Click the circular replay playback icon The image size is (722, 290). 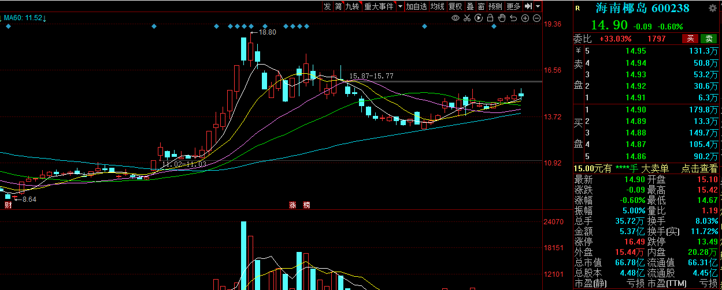(x=479, y=18)
